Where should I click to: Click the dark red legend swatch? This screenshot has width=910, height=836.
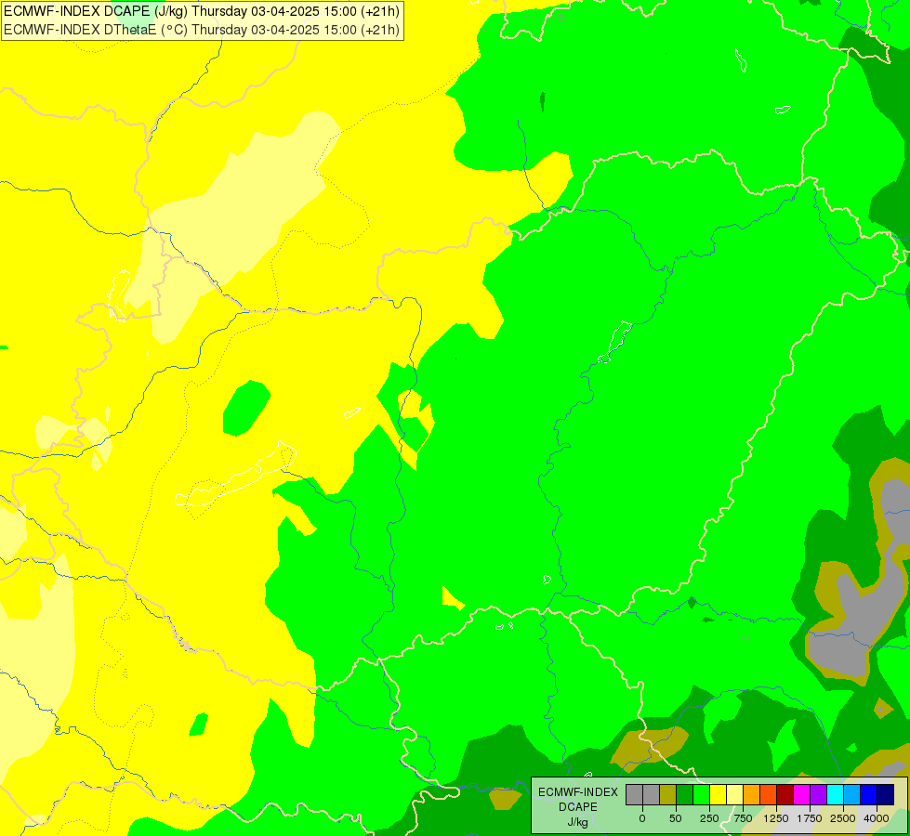pyautogui.click(x=785, y=794)
